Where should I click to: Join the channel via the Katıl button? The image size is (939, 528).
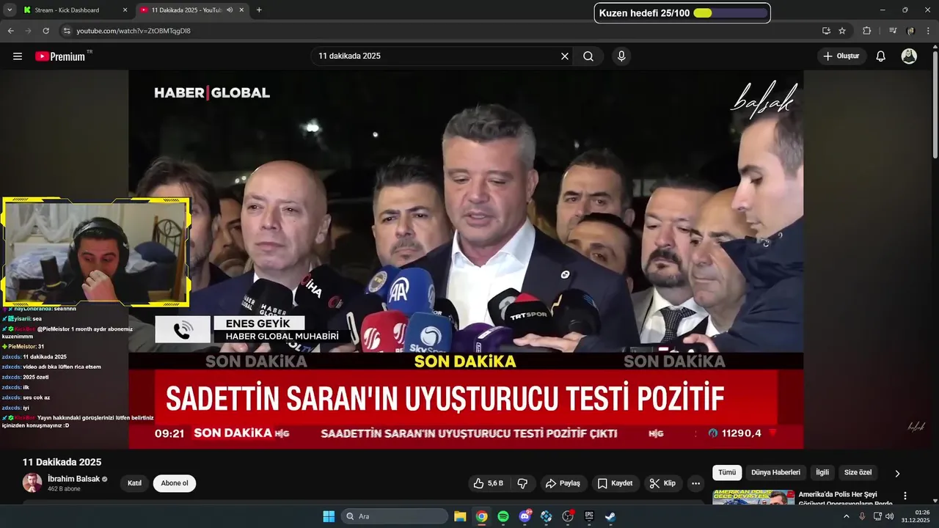134,483
